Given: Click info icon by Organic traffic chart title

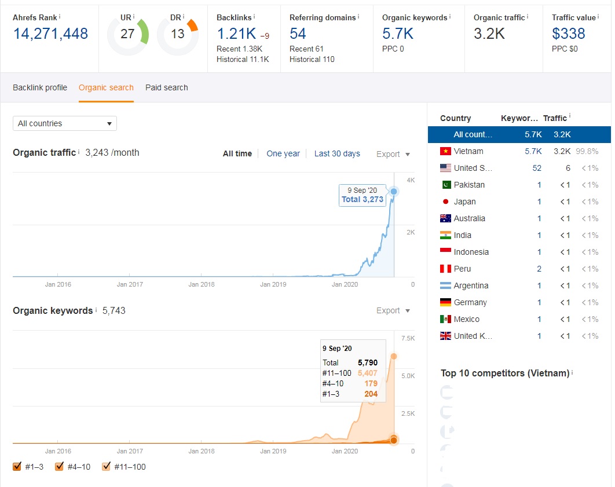Looking at the screenshot, I should 78,152.
